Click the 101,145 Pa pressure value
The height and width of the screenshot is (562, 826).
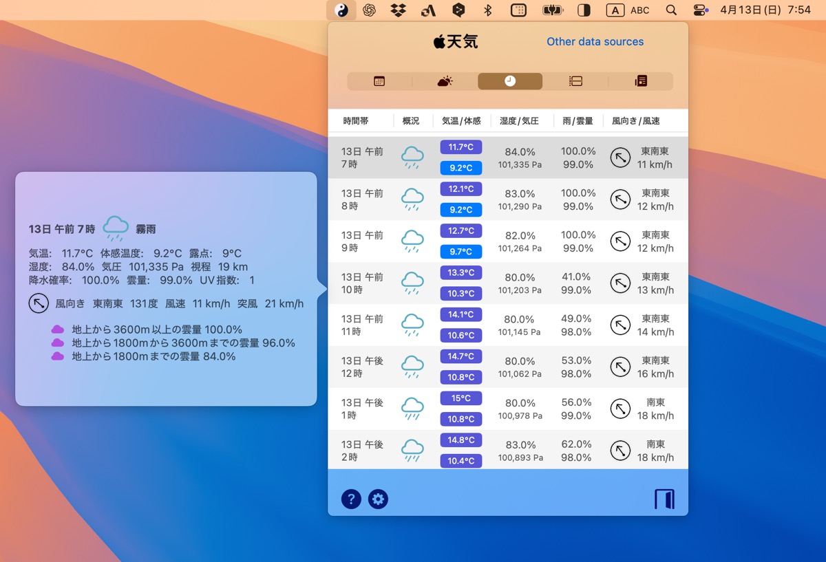click(x=520, y=332)
